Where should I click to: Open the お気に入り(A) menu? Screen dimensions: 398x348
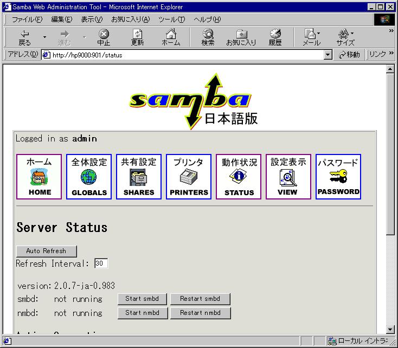pyautogui.click(x=131, y=20)
